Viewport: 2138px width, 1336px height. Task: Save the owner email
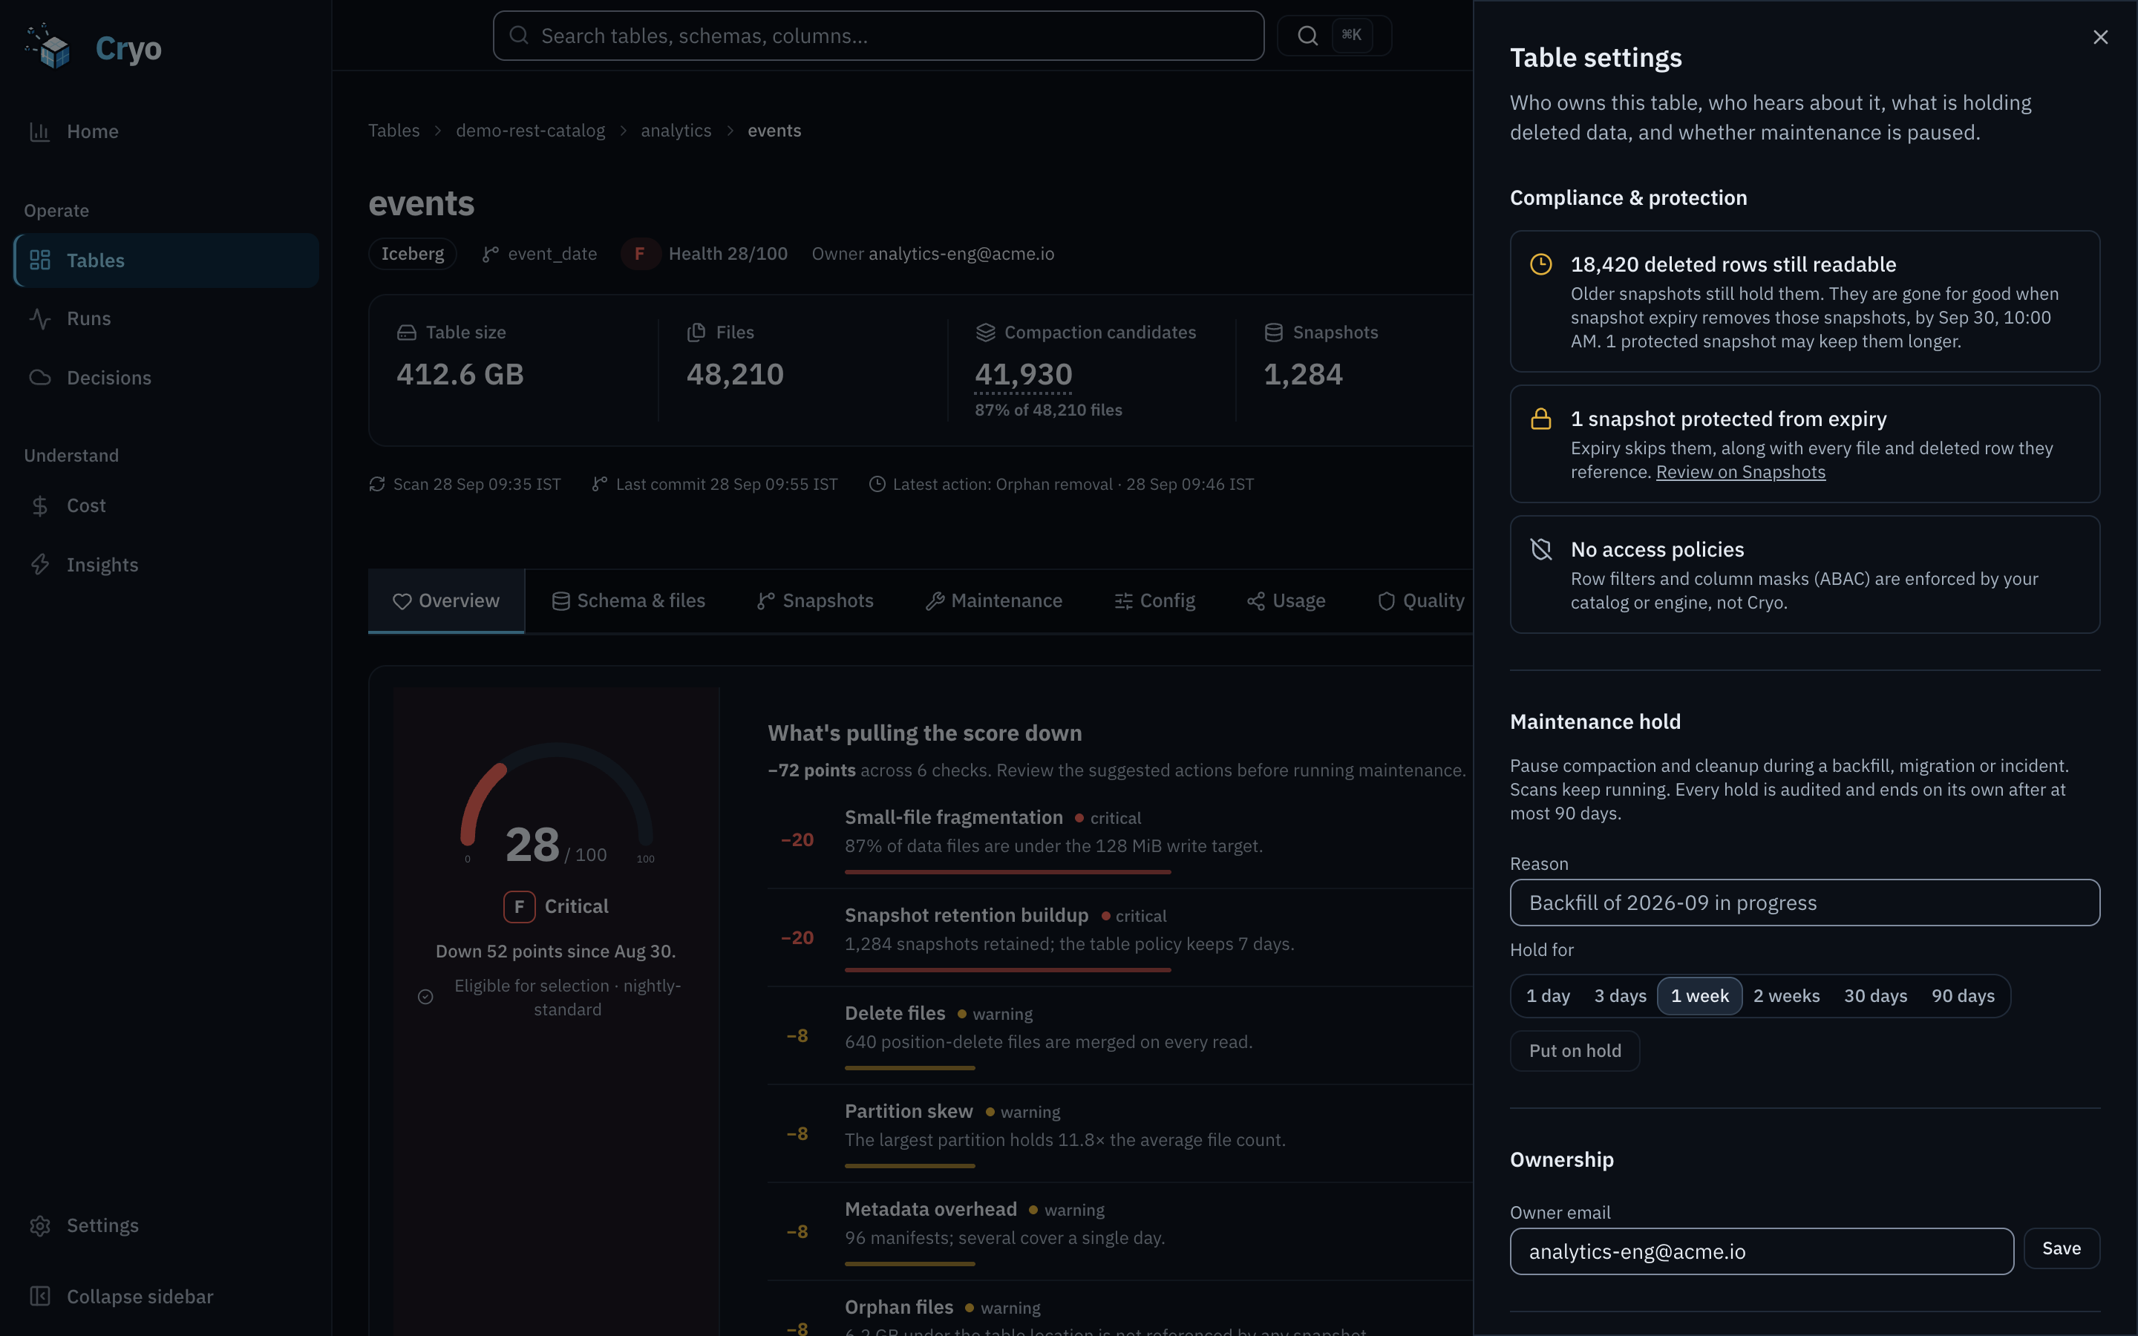pyautogui.click(x=2061, y=1248)
